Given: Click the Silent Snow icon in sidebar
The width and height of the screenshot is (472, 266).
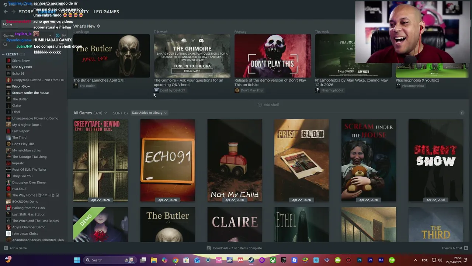Looking at the screenshot, I should point(8,61).
